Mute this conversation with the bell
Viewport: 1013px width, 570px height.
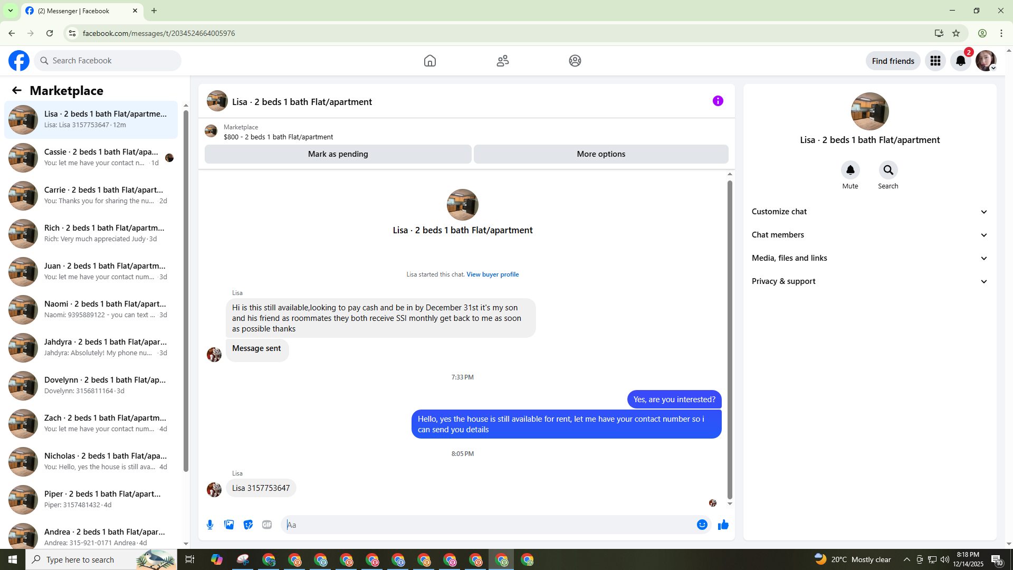tap(850, 170)
